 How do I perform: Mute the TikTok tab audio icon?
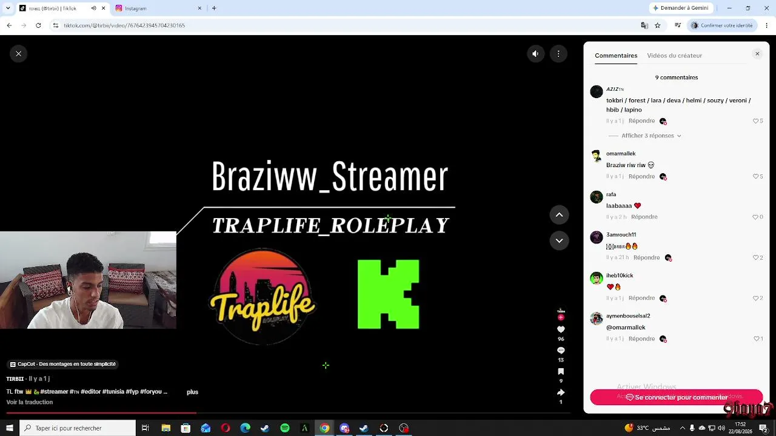[x=93, y=8]
